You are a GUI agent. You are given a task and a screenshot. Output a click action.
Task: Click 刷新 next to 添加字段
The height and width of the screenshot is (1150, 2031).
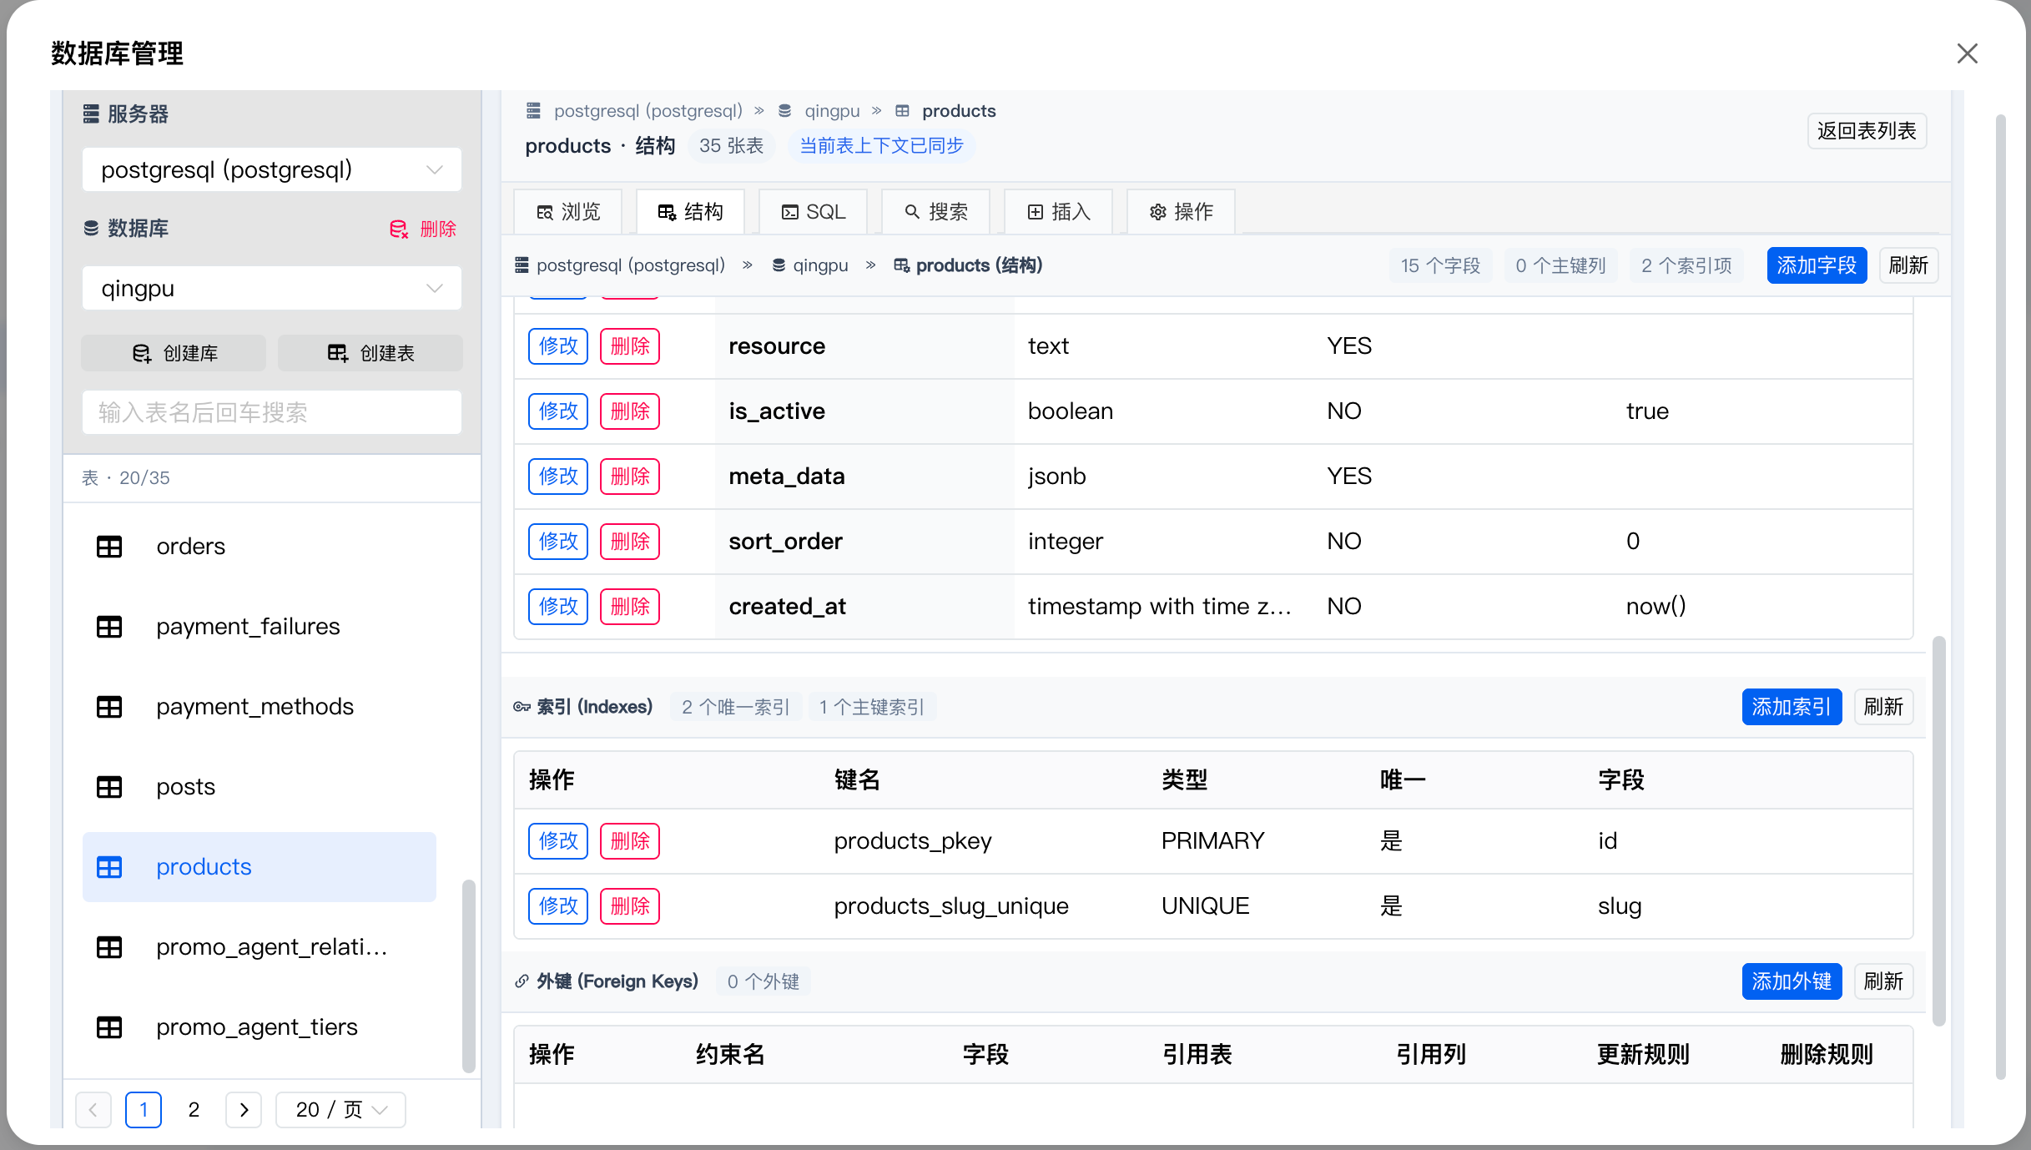(1908, 265)
